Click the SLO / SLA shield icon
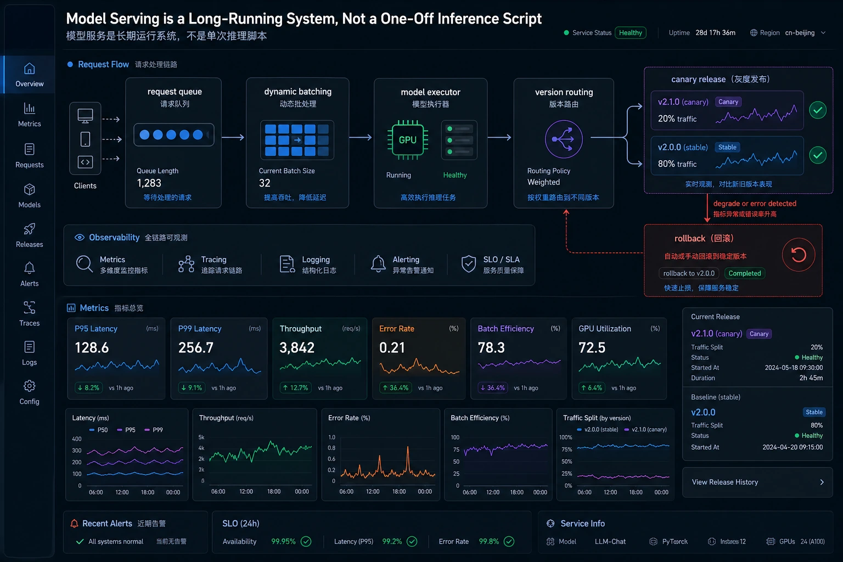The image size is (843, 562). (469, 264)
